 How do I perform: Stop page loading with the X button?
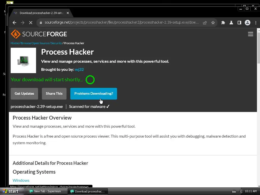pos(31,23)
